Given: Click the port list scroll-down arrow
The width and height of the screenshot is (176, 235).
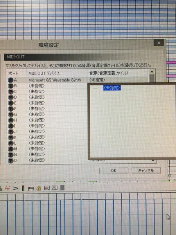Looking at the screenshot, I should [153, 161].
